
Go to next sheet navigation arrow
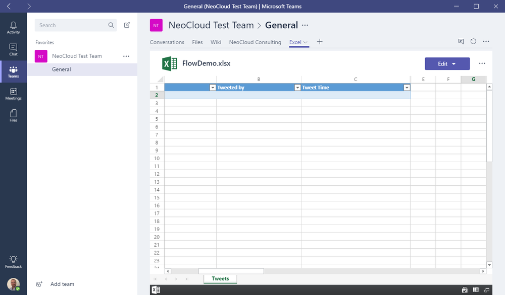[176, 279]
